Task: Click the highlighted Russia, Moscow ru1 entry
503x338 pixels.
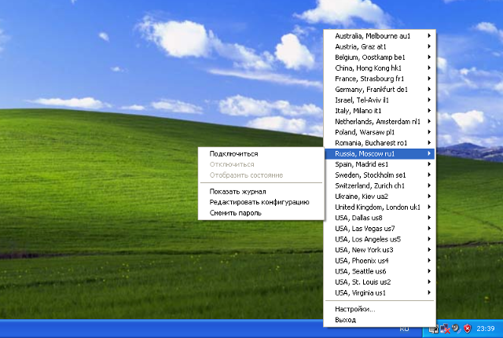Action: tap(380, 153)
